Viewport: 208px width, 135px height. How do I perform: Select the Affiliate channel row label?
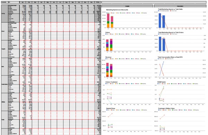click(x=5, y=102)
